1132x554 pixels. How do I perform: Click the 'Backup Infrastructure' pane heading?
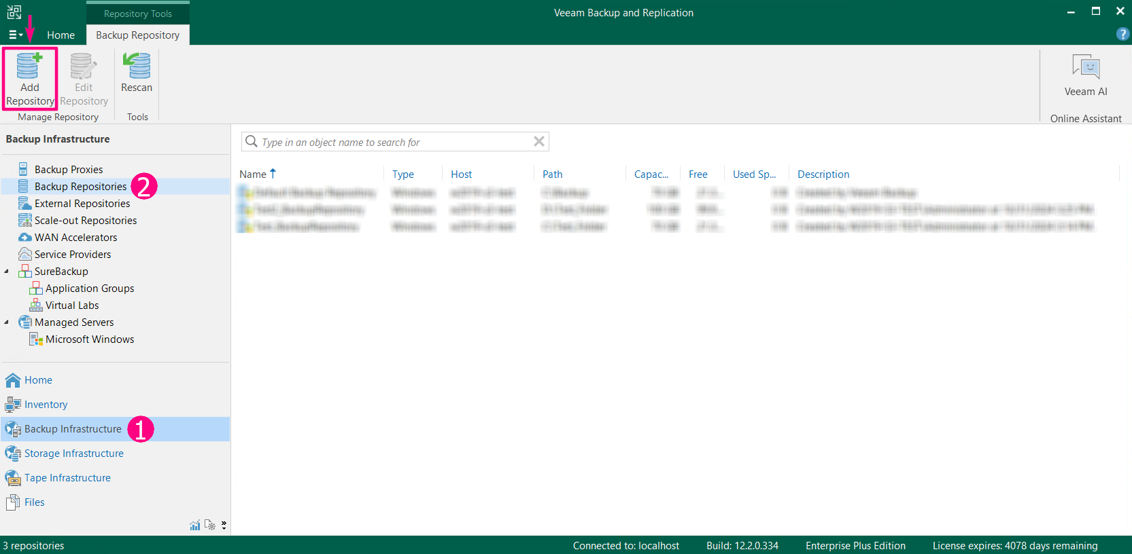[58, 139]
